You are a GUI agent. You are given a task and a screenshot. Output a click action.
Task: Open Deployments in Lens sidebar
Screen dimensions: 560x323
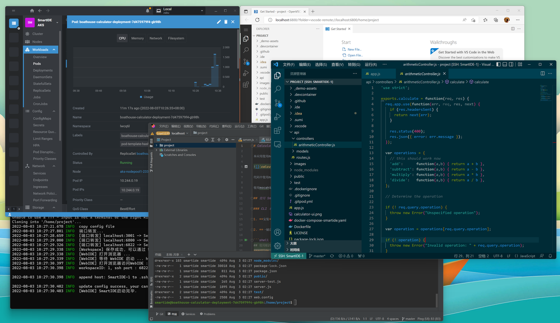42,70
